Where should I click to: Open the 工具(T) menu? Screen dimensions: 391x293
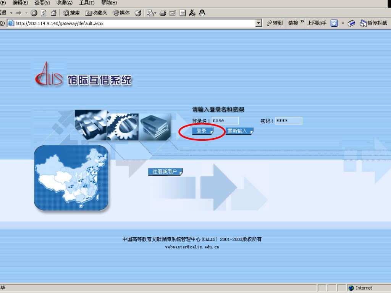[x=87, y=3]
